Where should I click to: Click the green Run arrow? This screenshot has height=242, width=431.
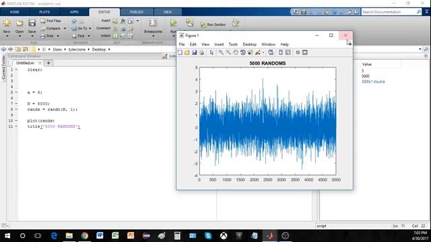[x=174, y=23]
